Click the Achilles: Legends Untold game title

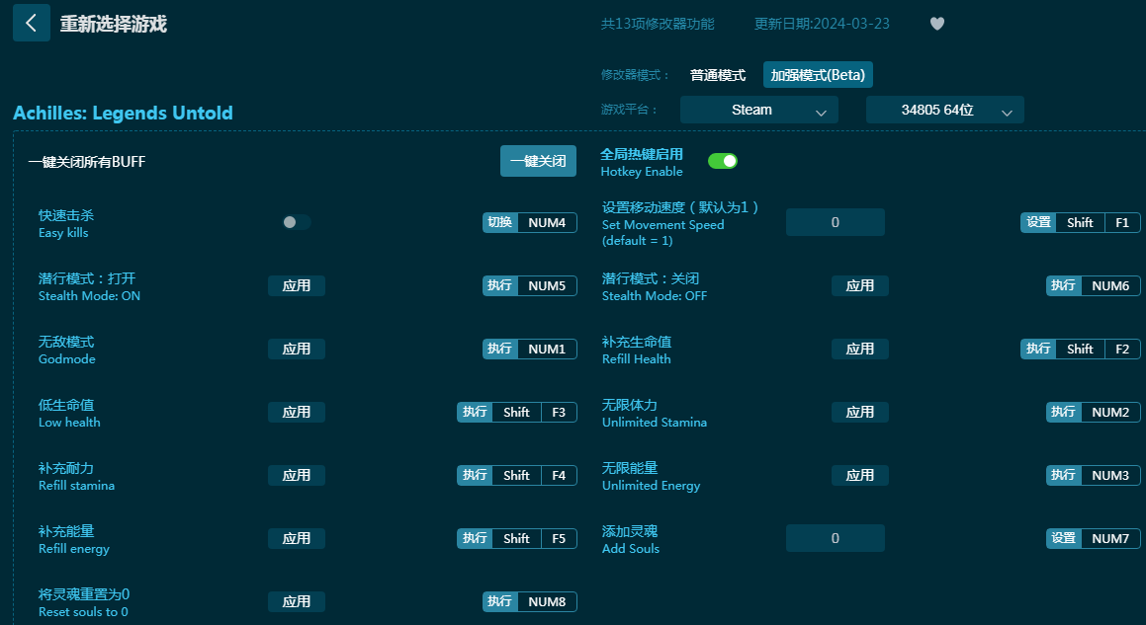pos(123,114)
